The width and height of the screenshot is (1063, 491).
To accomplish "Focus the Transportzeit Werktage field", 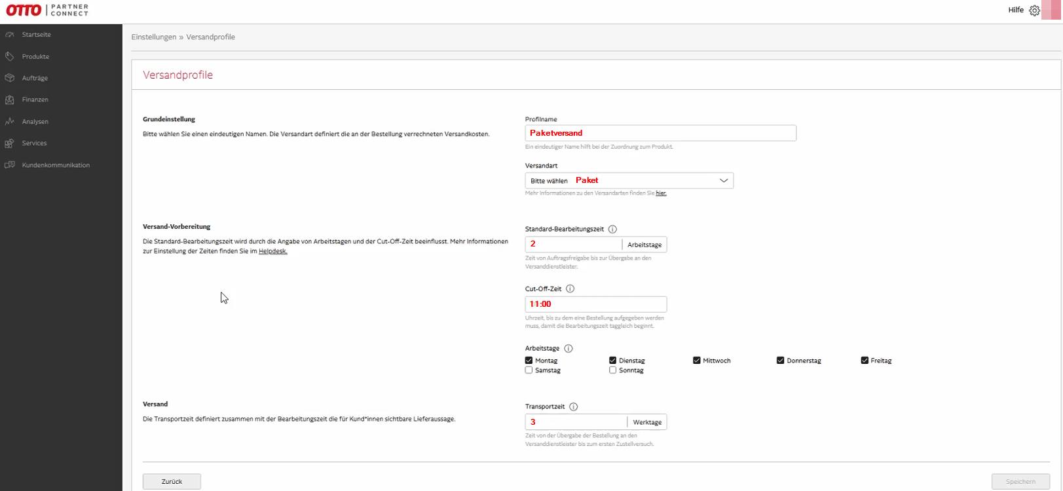I will point(576,422).
